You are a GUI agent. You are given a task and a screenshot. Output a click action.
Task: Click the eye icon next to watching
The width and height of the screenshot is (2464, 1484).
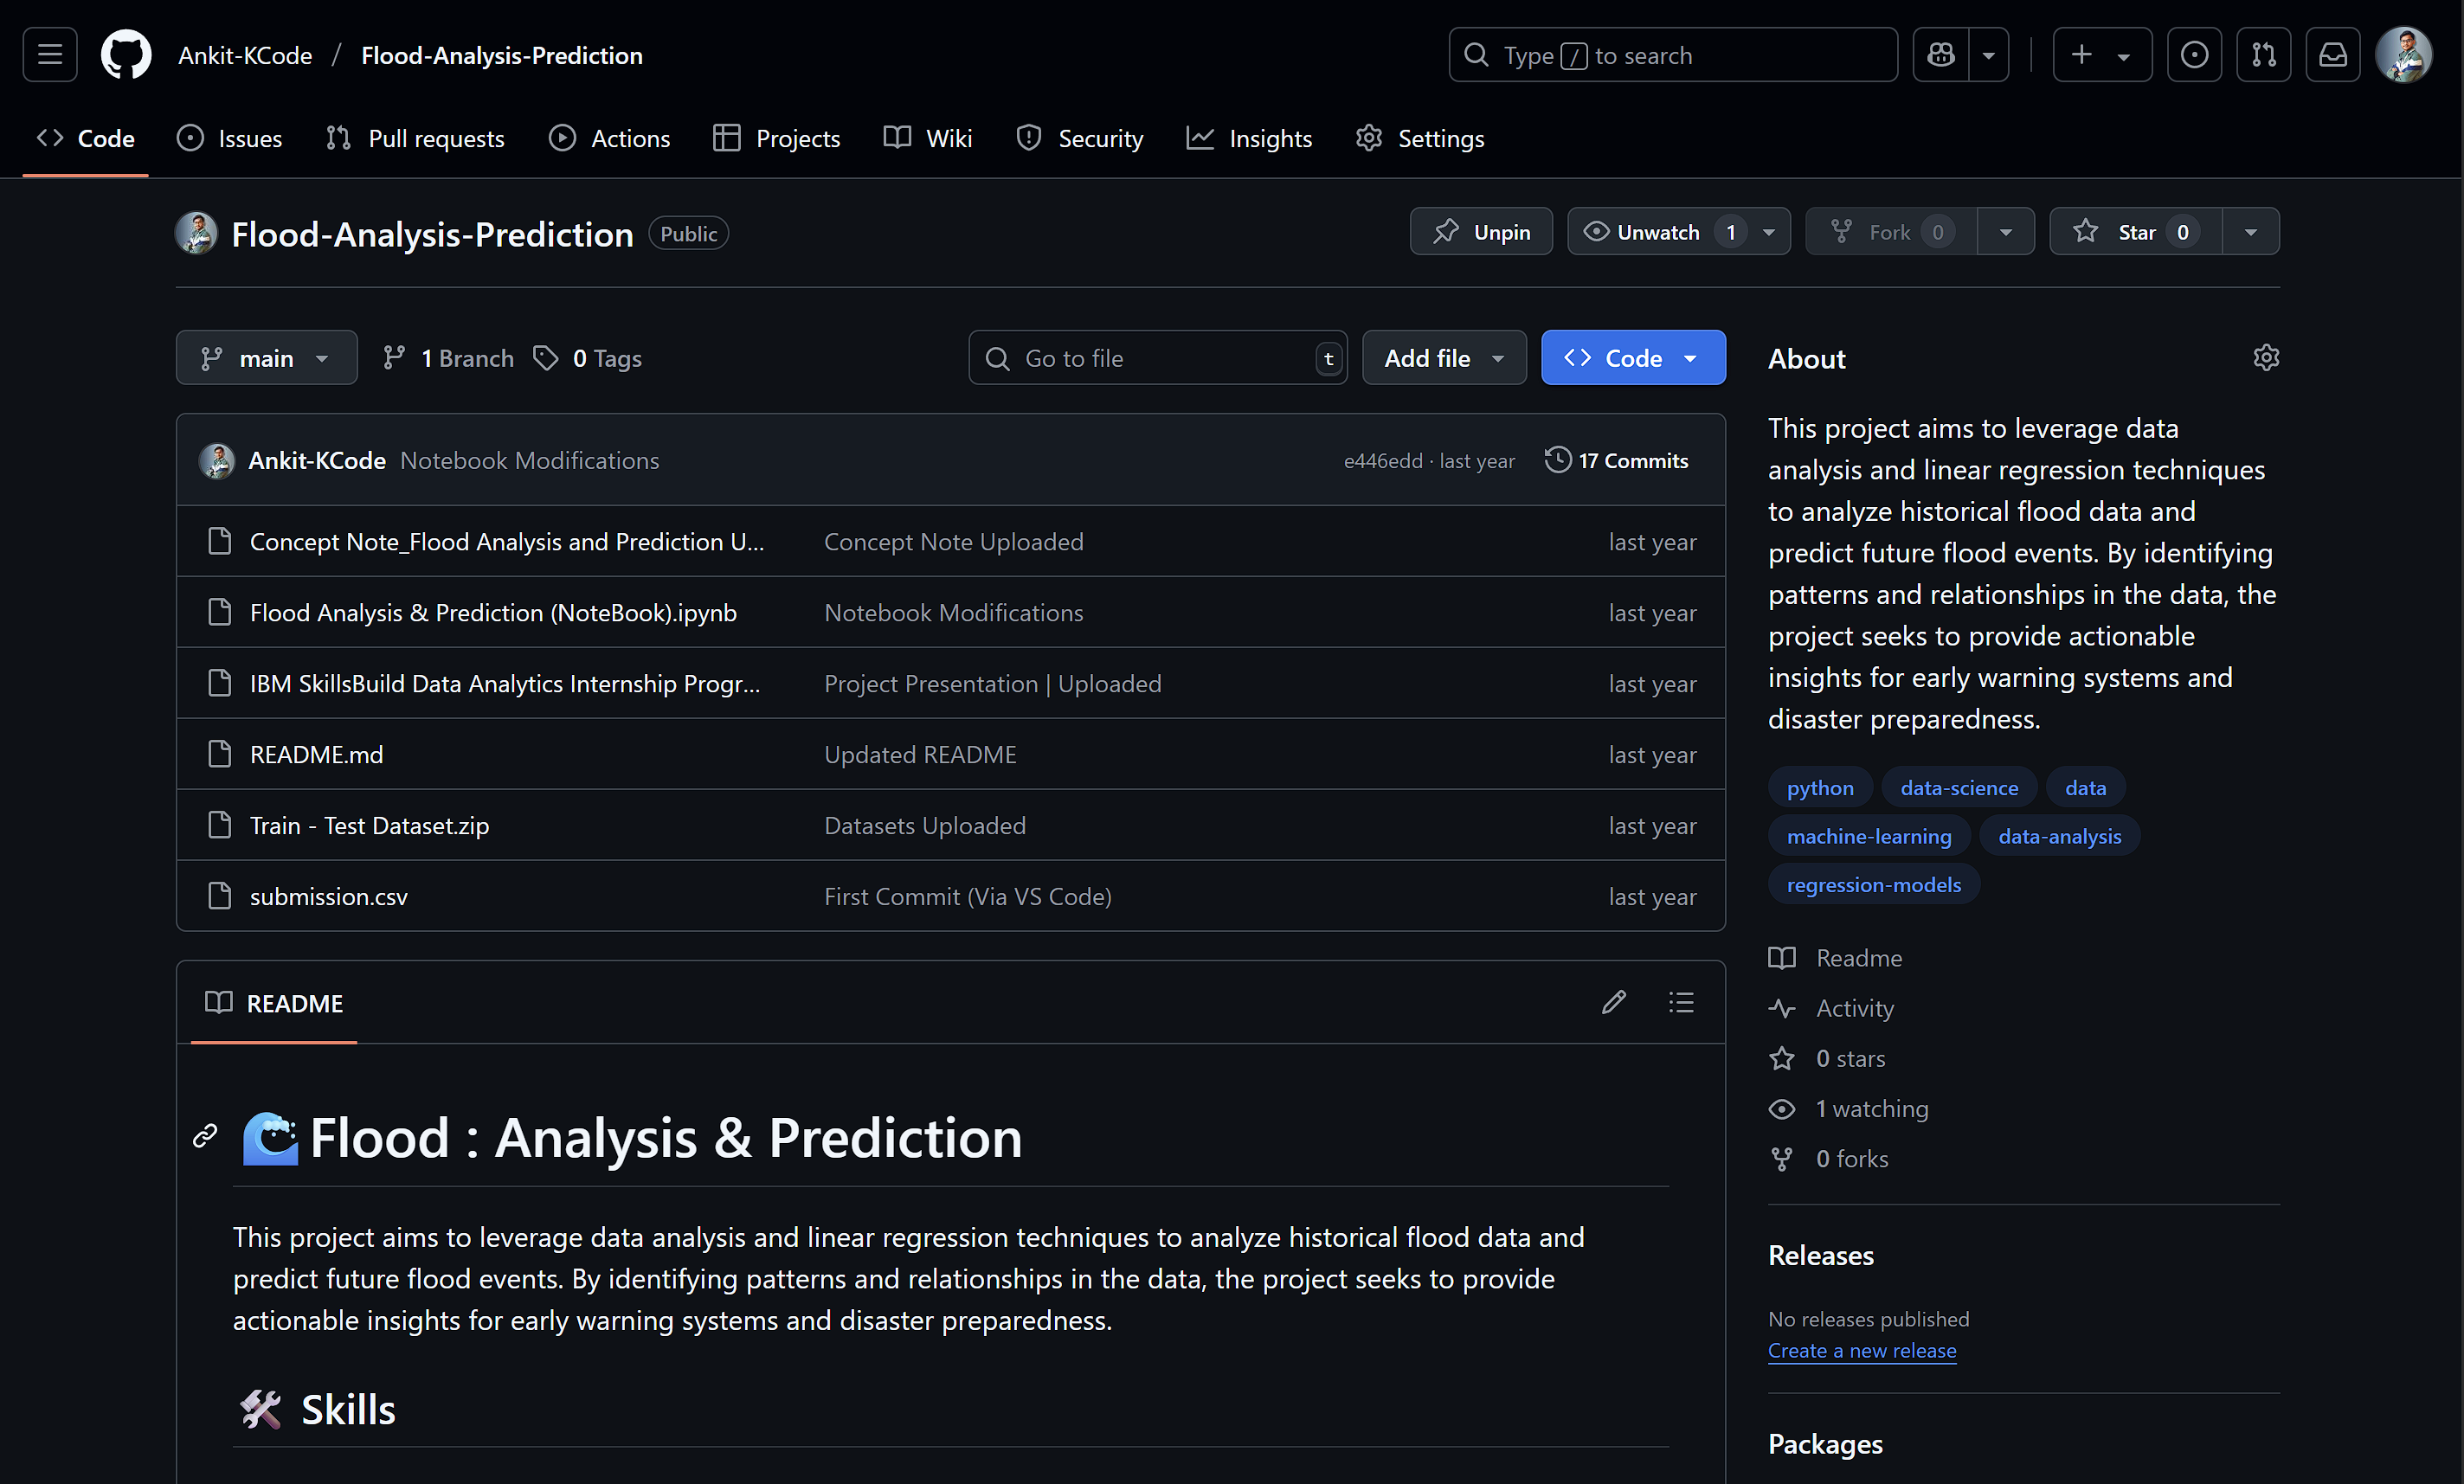[1782, 1108]
